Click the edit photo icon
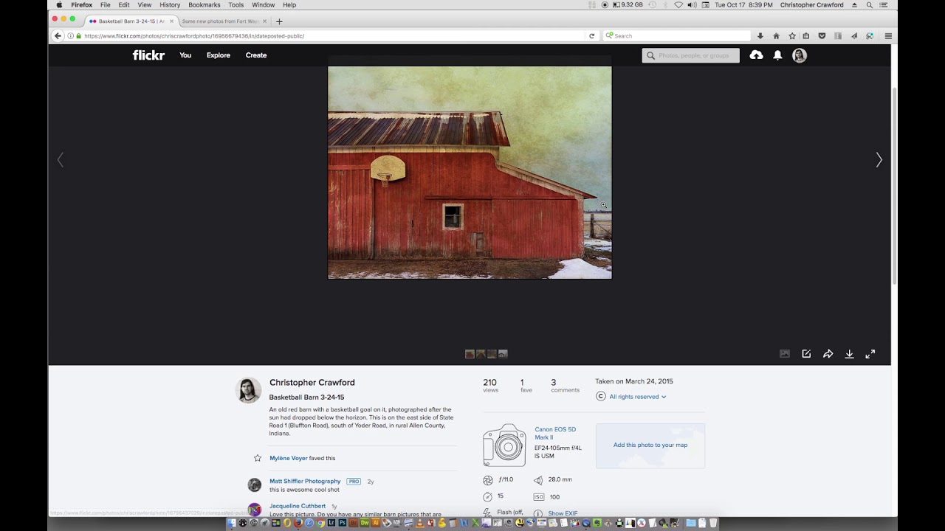Image resolution: width=945 pixels, height=531 pixels. point(806,354)
